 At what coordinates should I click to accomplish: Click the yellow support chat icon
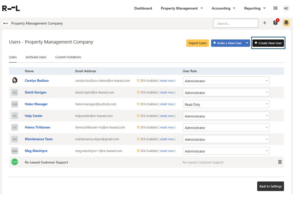pos(286,23)
